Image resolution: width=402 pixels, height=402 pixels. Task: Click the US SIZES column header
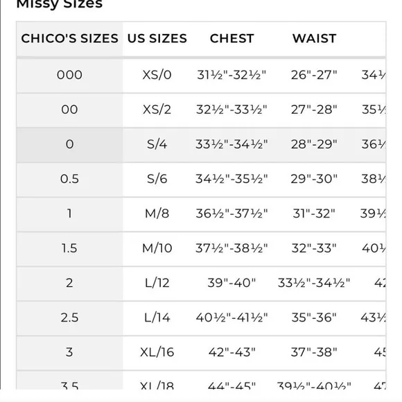[157, 39]
